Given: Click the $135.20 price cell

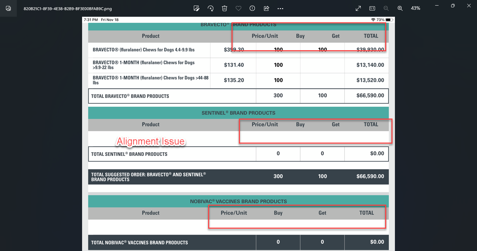Looking at the screenshot, I should point(234,80).
